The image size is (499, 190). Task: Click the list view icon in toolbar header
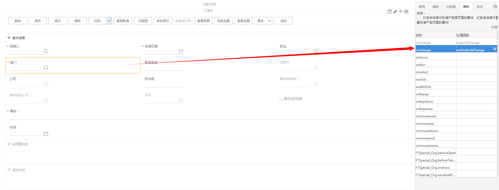pyautogui.click(x=406, y=12)
